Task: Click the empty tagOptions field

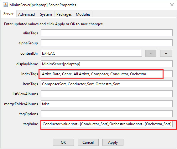Action: click(107, 114)
